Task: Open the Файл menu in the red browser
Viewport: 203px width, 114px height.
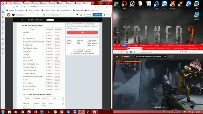Action: click(119, 45)
